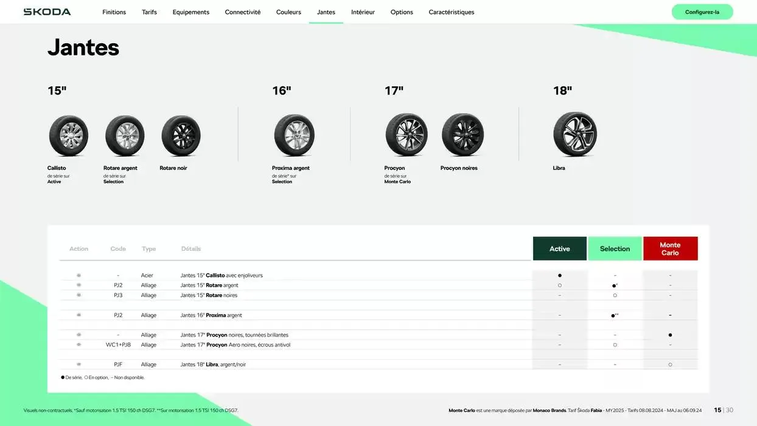Click action icon for Procyon tournées brillantes row
The image size is (757, 426).
point(78,335)
